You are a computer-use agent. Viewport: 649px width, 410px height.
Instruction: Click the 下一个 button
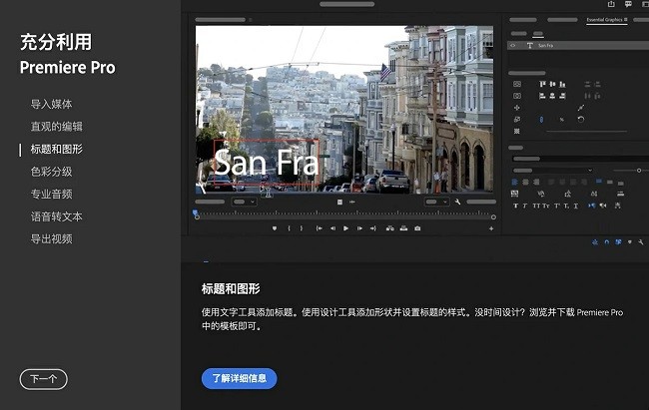tap(43, 379)
